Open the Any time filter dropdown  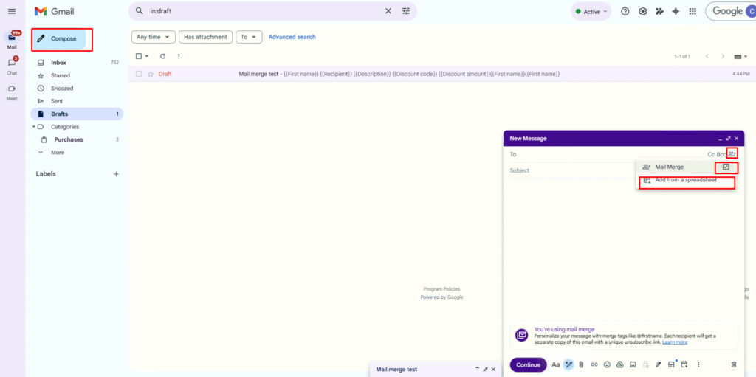[154, 37]
